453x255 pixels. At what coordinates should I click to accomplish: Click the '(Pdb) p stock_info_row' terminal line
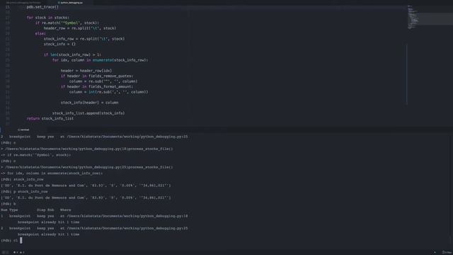tap(24, 192)
